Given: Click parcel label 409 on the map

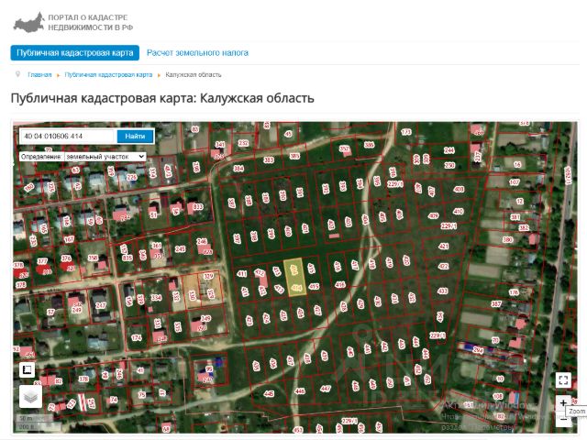Looking at the screenshot, I should pyautogui.click(x=433, y=216).
